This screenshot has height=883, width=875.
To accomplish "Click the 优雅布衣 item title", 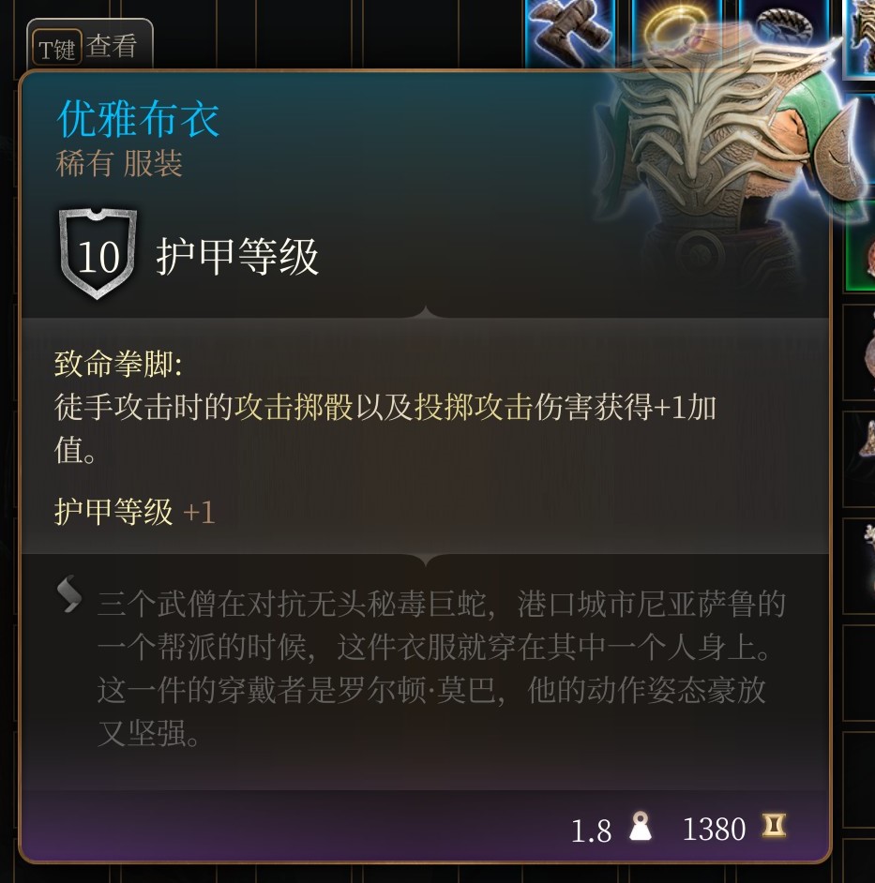I will pyautogui.click(x=138, y=119).
